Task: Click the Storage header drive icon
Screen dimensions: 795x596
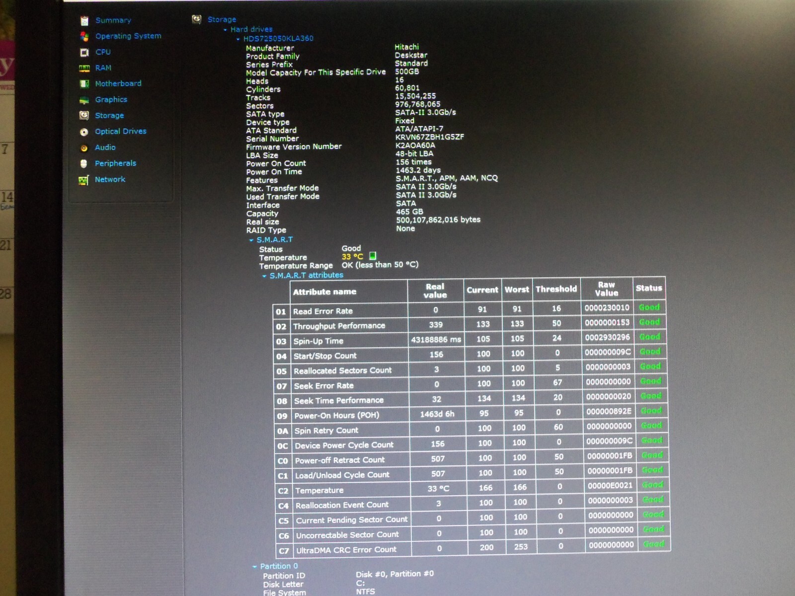Action: coord(197,19)
